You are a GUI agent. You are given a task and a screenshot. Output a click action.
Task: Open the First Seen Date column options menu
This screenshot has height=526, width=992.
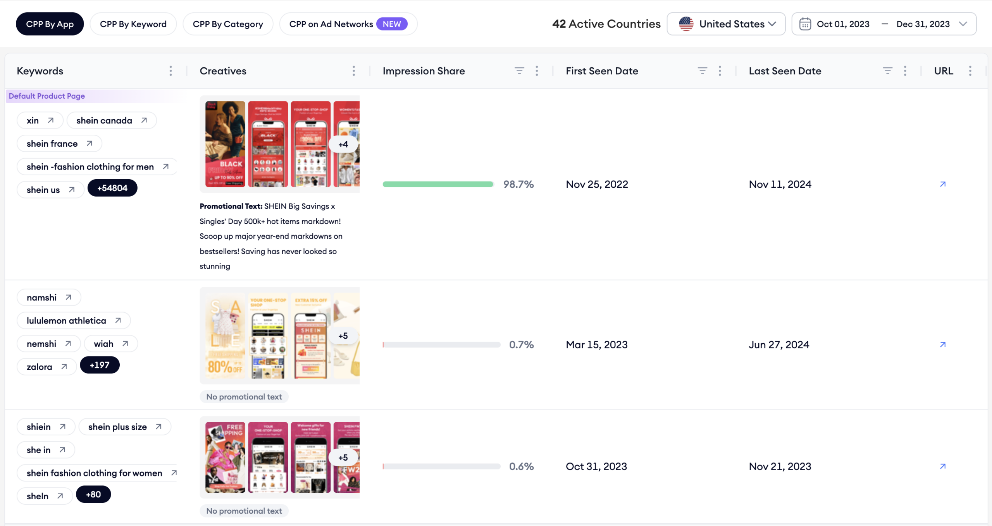click(x=720, y=71)
